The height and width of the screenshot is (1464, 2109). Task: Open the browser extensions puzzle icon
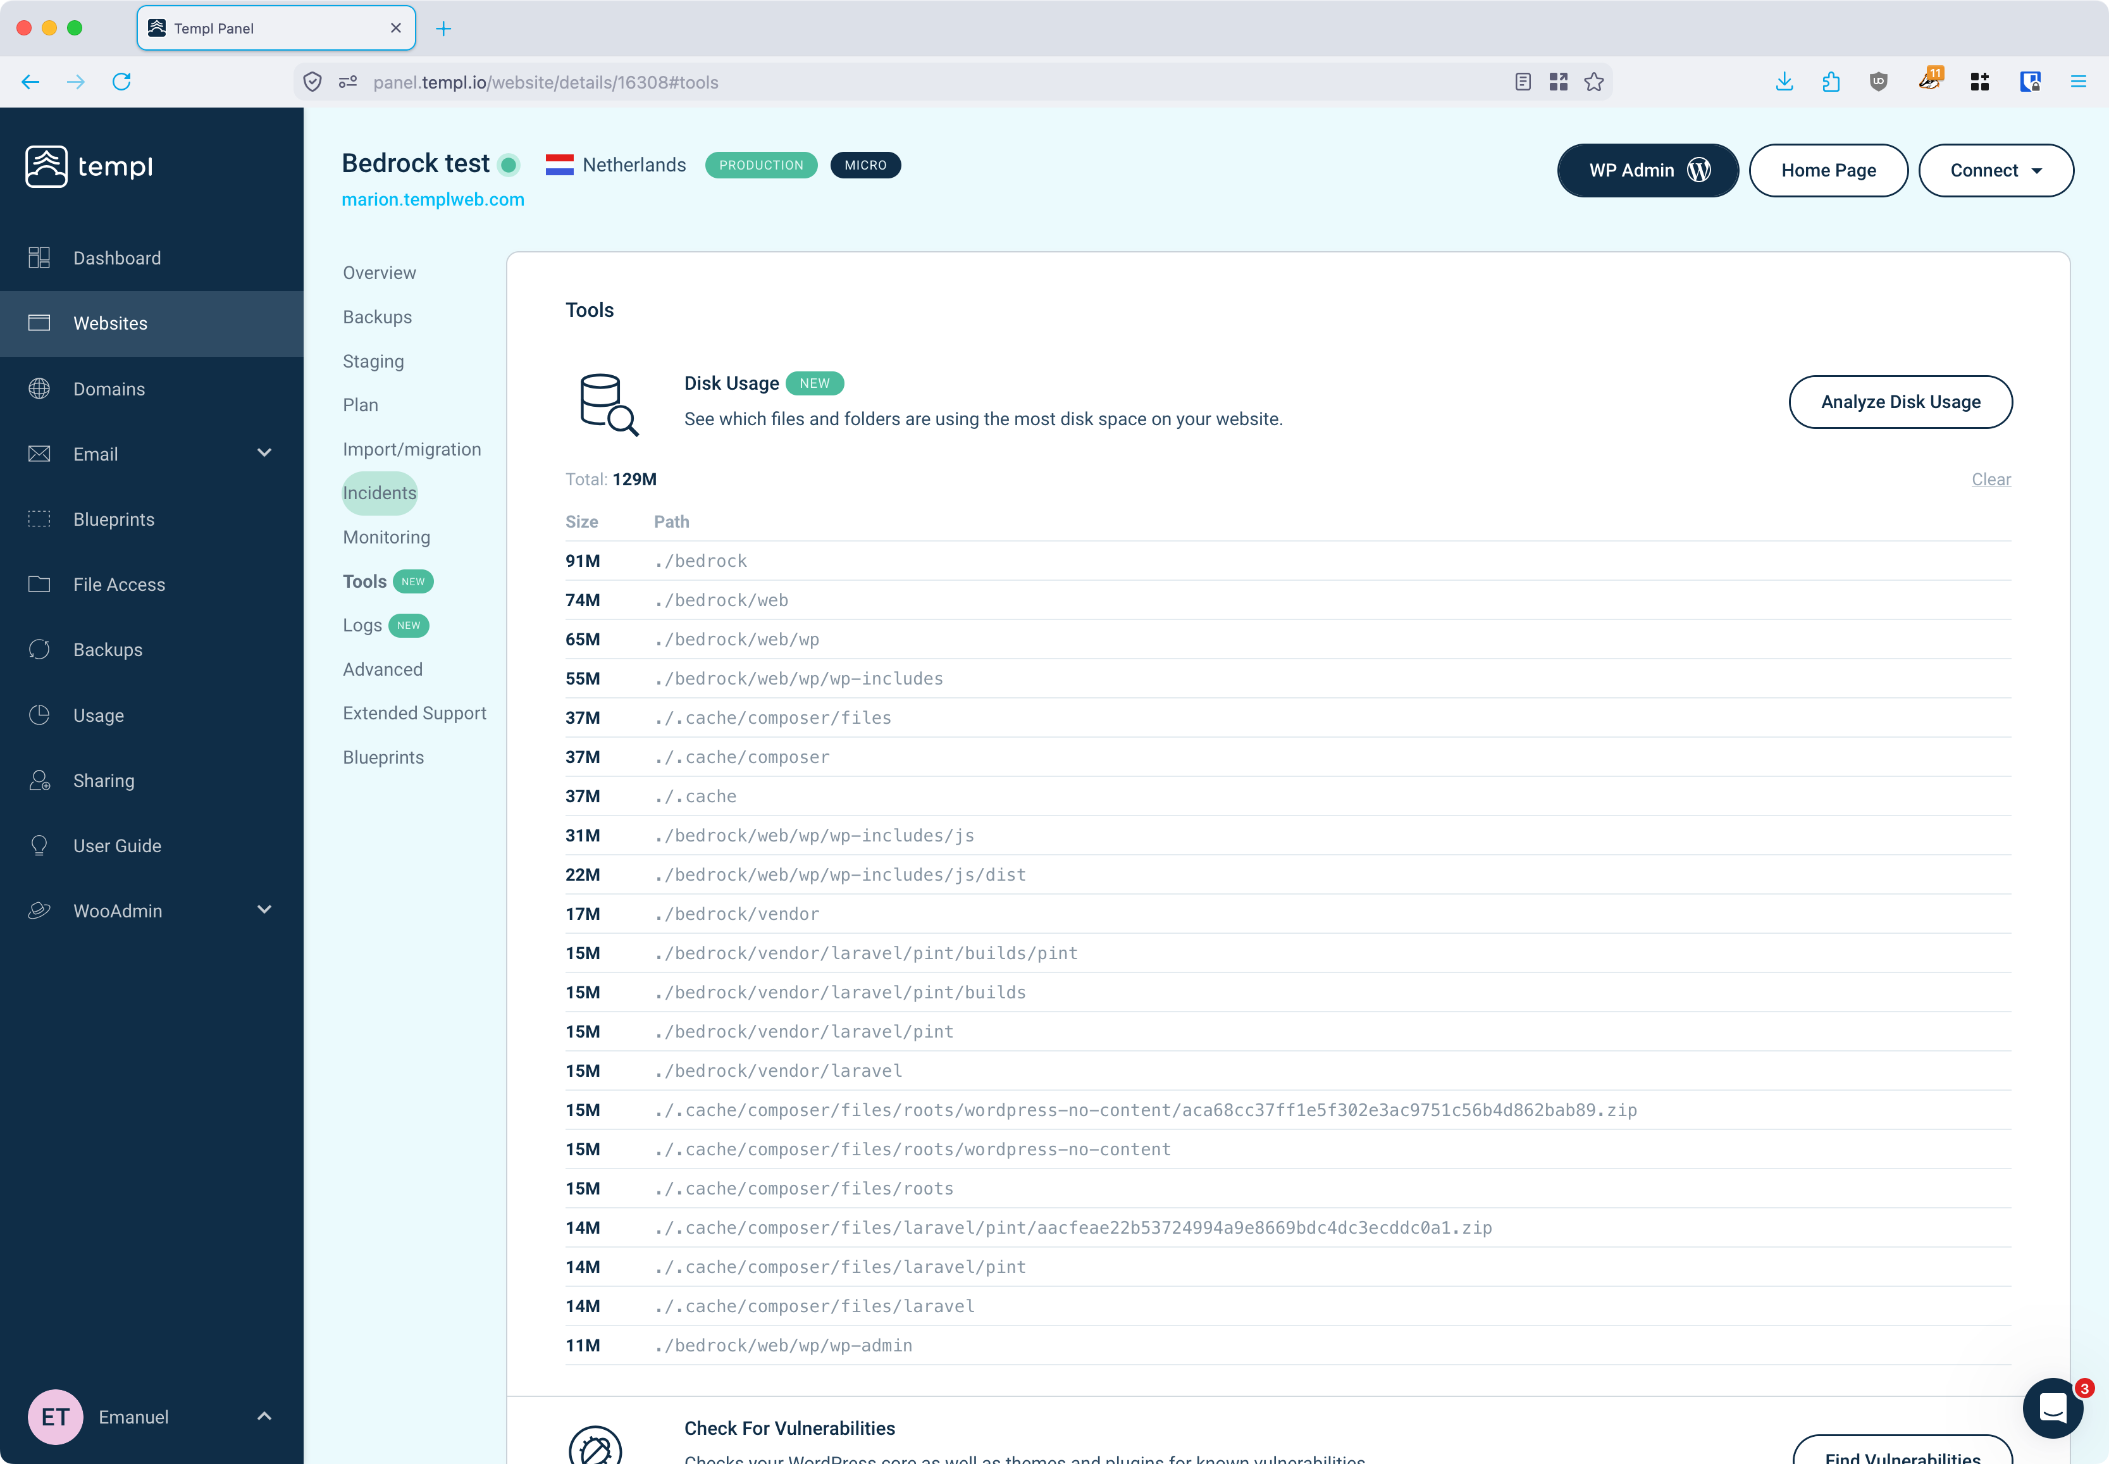(1831, 82)
